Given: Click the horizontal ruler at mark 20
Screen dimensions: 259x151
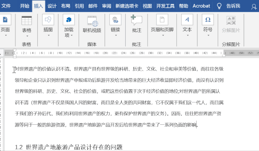Looking at the screenshot, I should coord(105,53).
